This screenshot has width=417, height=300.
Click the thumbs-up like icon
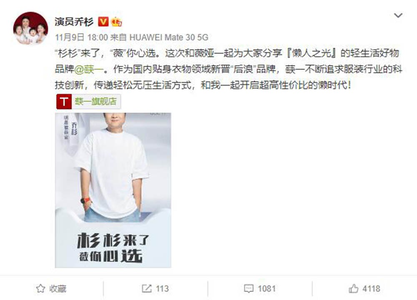(354, 289)
